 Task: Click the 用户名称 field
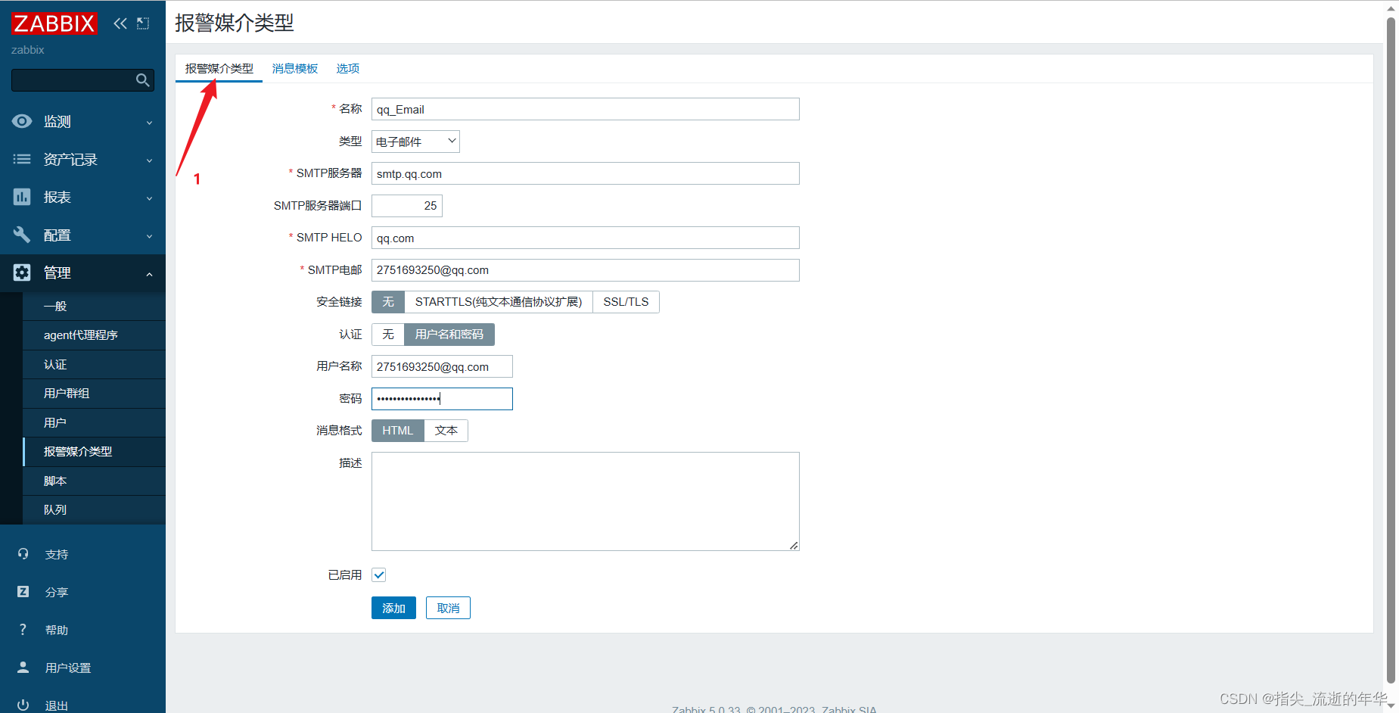click(442, 366)
